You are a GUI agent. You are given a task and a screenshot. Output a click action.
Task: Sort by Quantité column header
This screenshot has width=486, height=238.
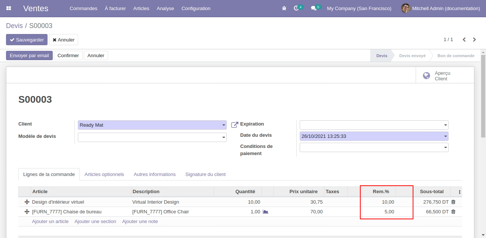[238, 192]
